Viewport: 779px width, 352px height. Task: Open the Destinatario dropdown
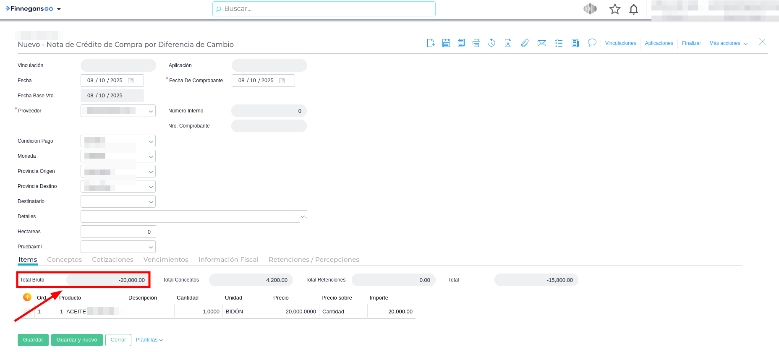click(151, 202)
